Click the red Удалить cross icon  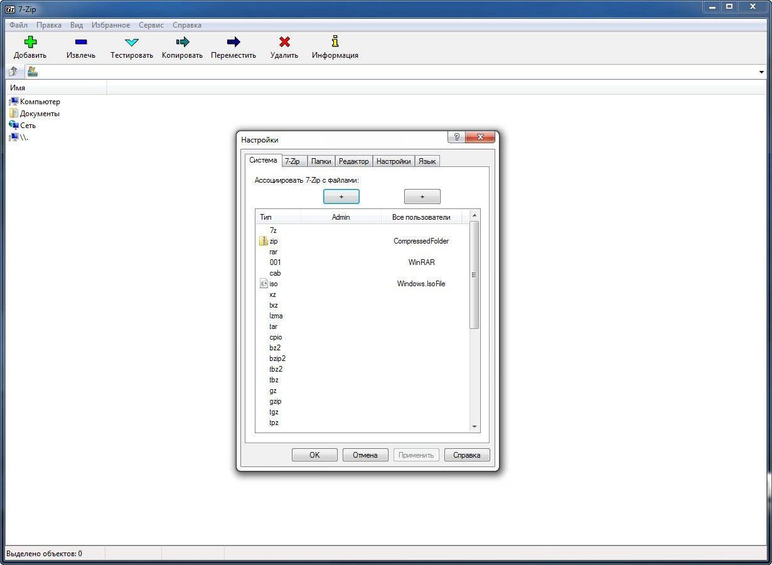(x=284, y=42)
